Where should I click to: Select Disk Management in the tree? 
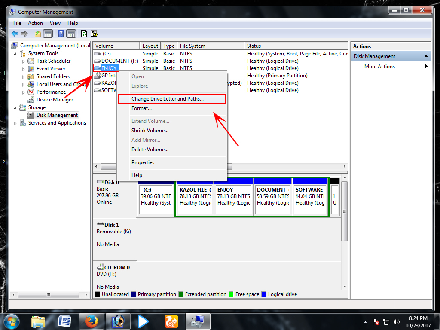(x=57, y=115)
